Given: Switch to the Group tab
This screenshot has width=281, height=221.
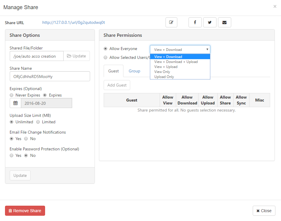Looking at the screenshot, I should tap(134, 71).
